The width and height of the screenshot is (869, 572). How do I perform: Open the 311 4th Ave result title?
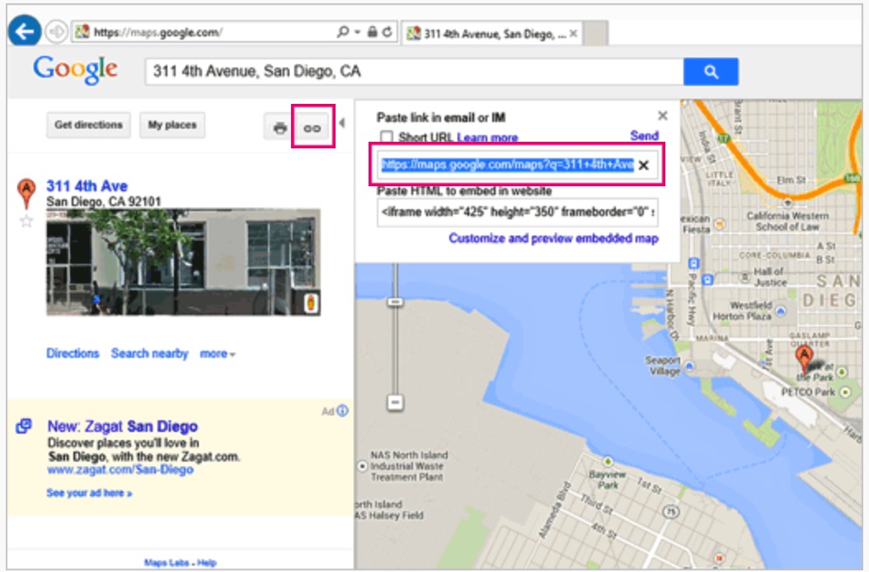click(x=87, y=185)
